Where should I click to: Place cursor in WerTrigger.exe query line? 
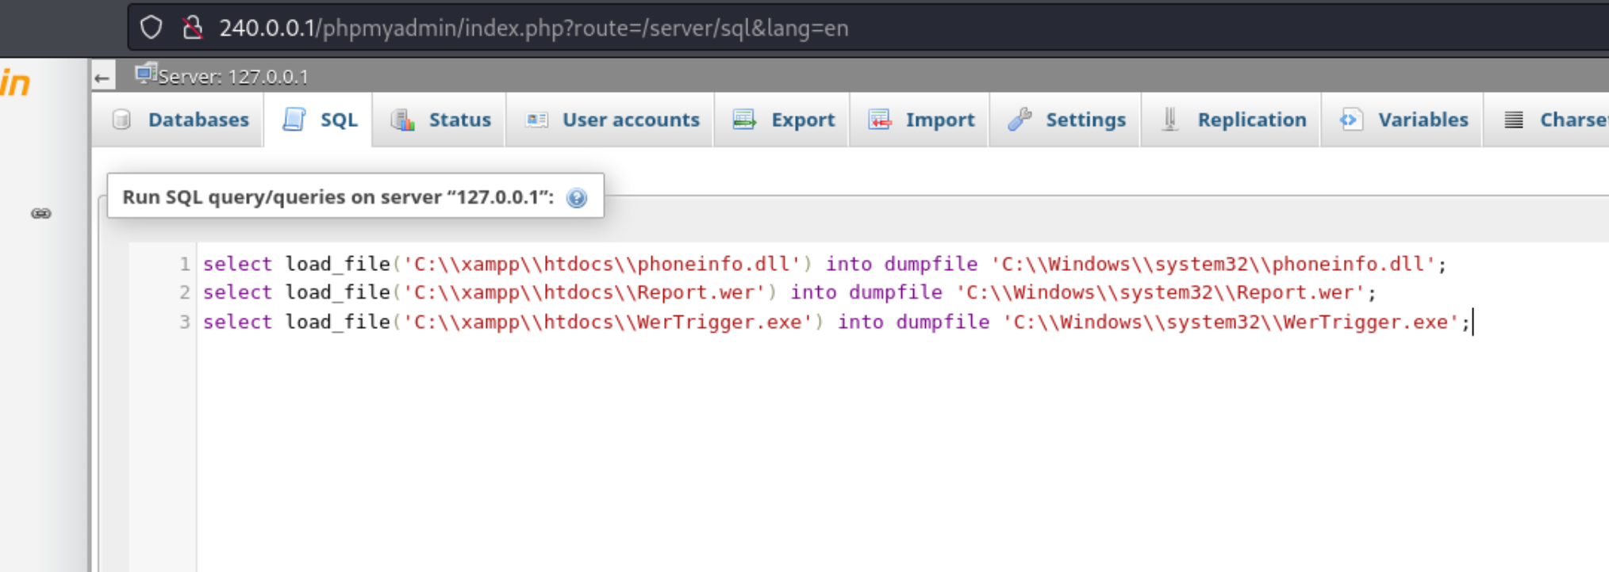pos(837,322)
